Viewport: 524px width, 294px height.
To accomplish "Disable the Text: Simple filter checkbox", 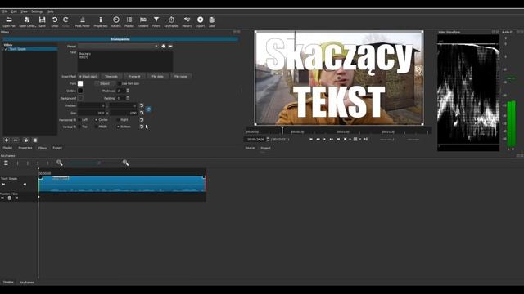I will 6,49.
